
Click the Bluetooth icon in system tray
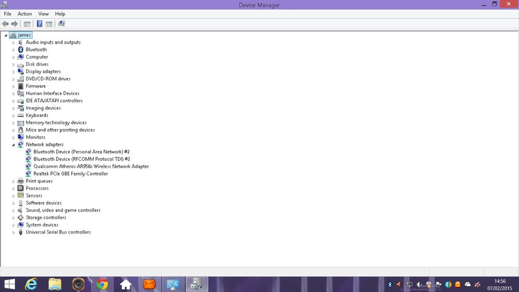(390, 284)
